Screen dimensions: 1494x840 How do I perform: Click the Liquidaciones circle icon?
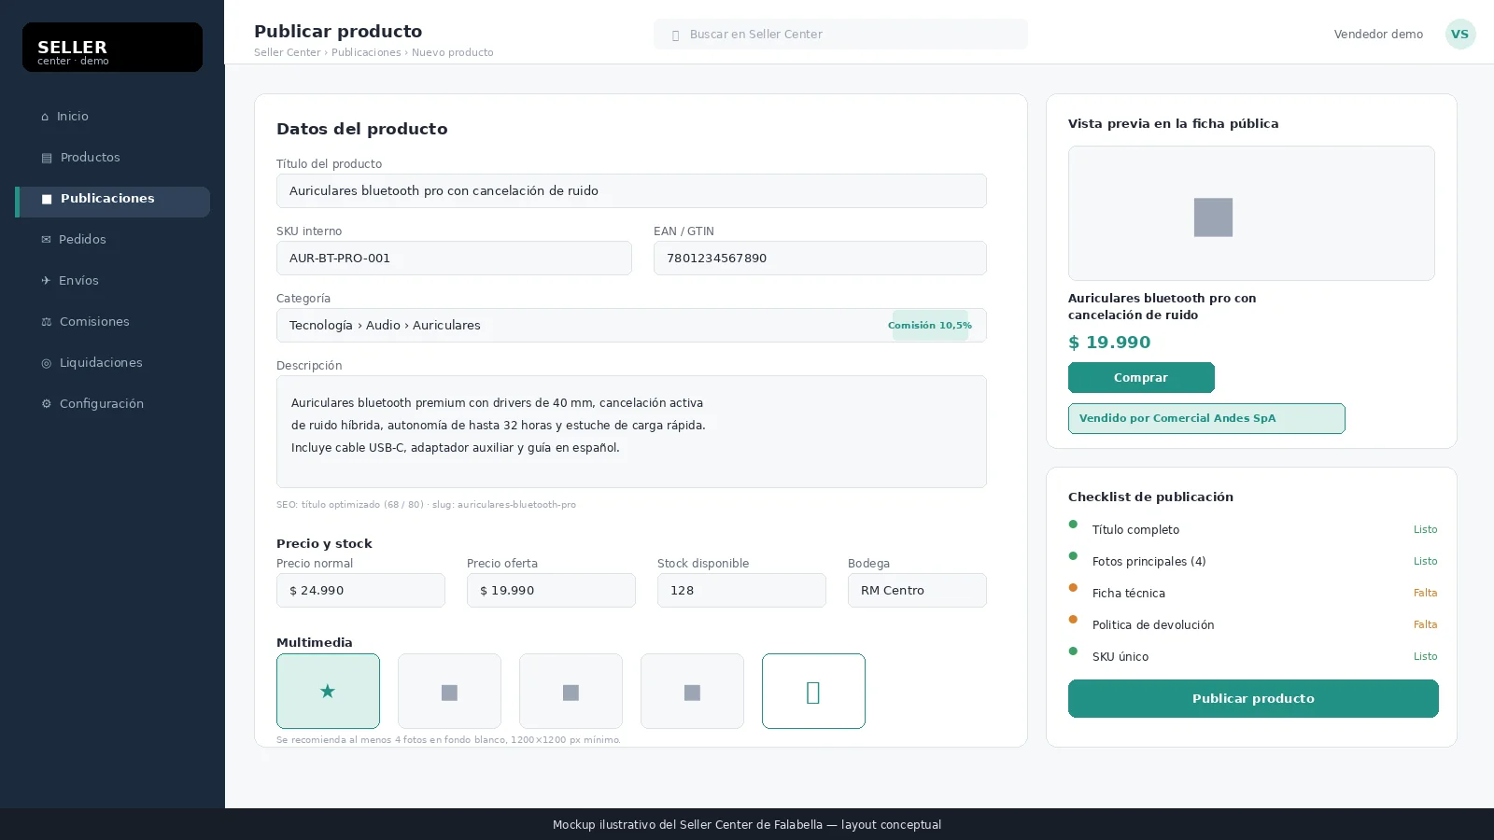[47, 363]
